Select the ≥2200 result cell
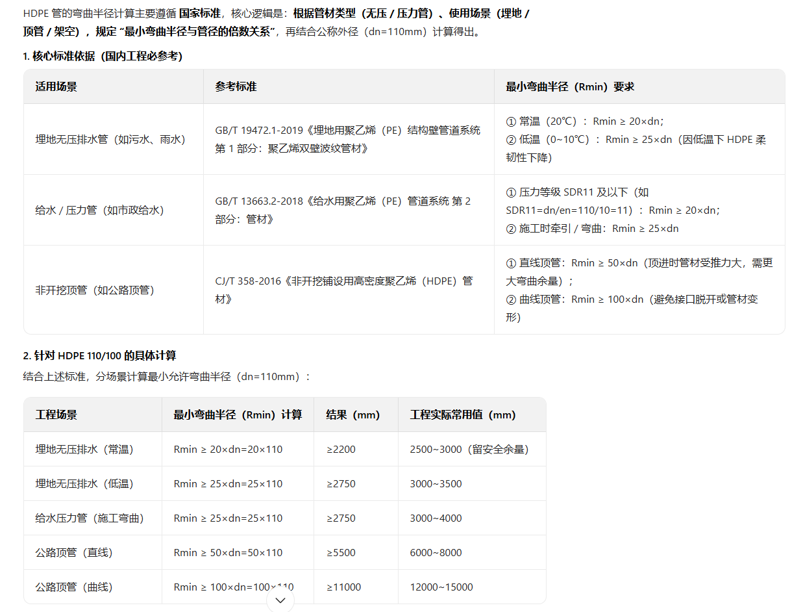The height and width of the screenshot is (612, 790). [x=341, y=449]
